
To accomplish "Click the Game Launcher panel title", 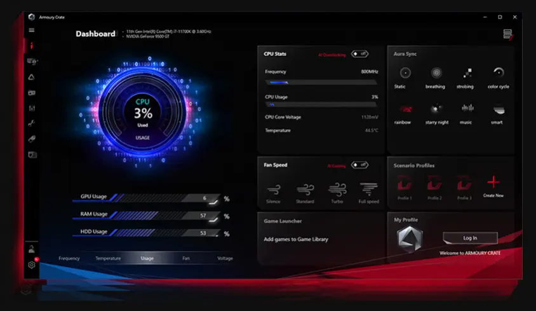I will tap(283, 221).
